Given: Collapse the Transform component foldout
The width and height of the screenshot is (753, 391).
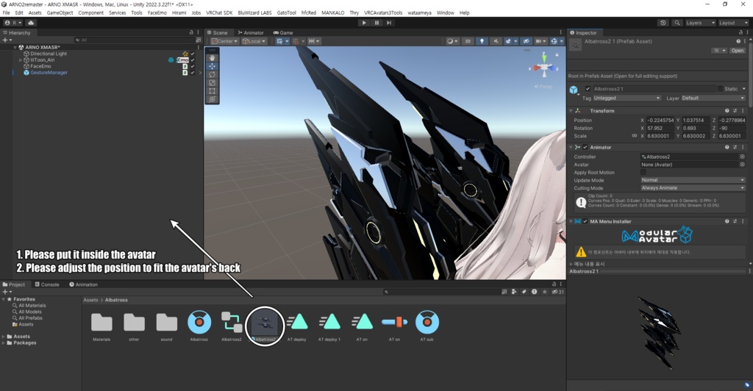Looking at the screenshot, I should tap(571, 111).
